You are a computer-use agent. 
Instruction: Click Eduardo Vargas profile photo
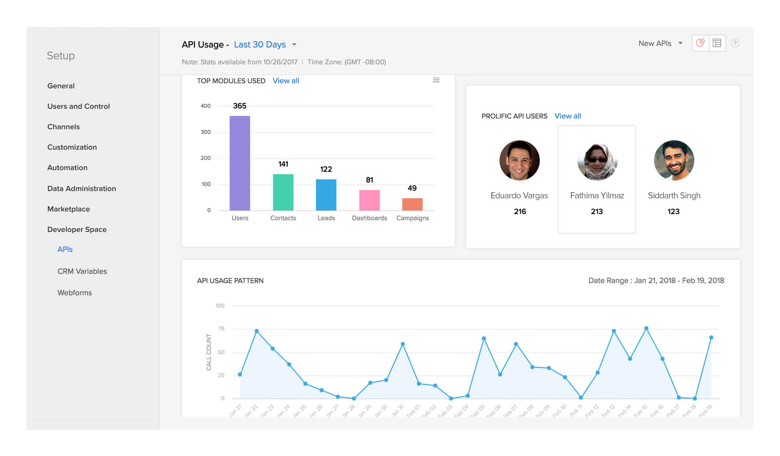pos(519,160)
